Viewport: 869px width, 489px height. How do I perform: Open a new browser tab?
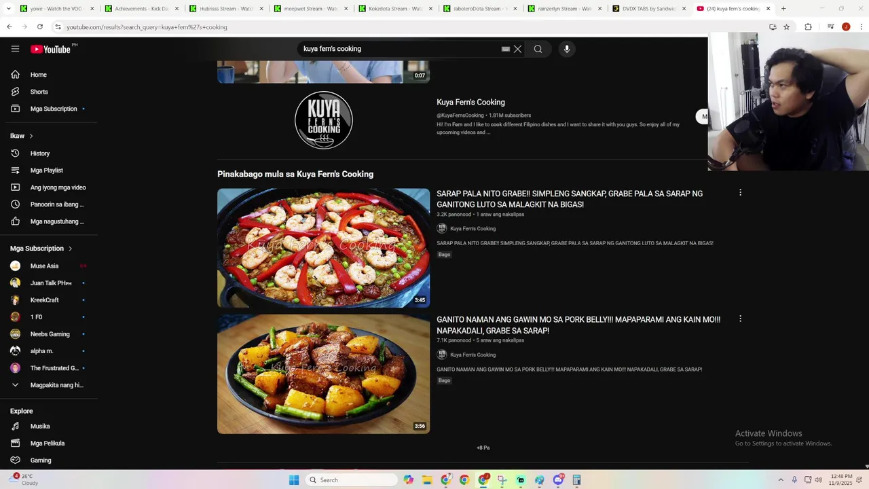(x=783, y=9)
